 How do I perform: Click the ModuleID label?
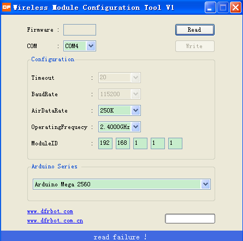point(45,143)
